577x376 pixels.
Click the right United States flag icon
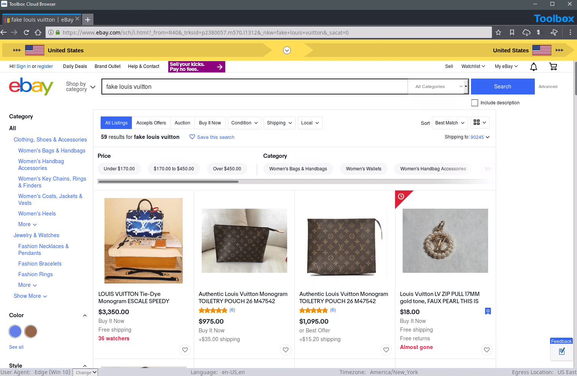point(542,50)
